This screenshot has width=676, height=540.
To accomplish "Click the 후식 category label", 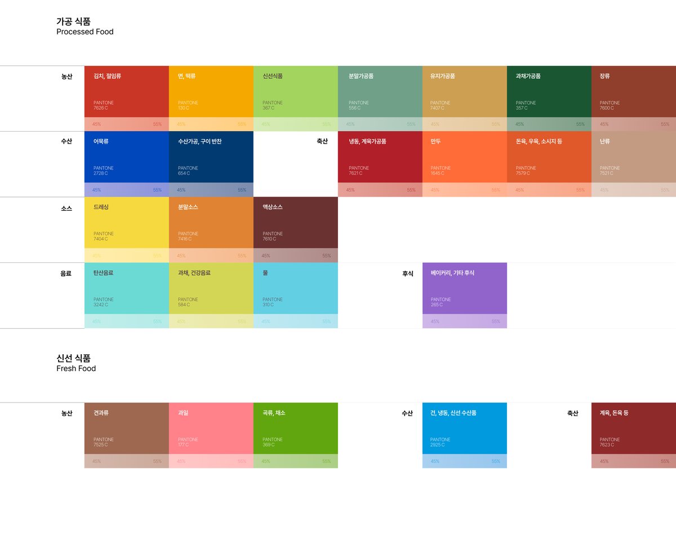I will 407,274.
